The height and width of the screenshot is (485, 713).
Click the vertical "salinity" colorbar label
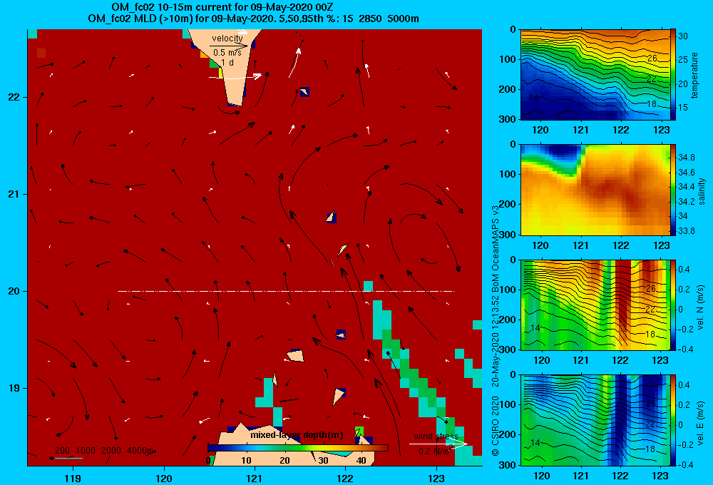tap(702, 191)
